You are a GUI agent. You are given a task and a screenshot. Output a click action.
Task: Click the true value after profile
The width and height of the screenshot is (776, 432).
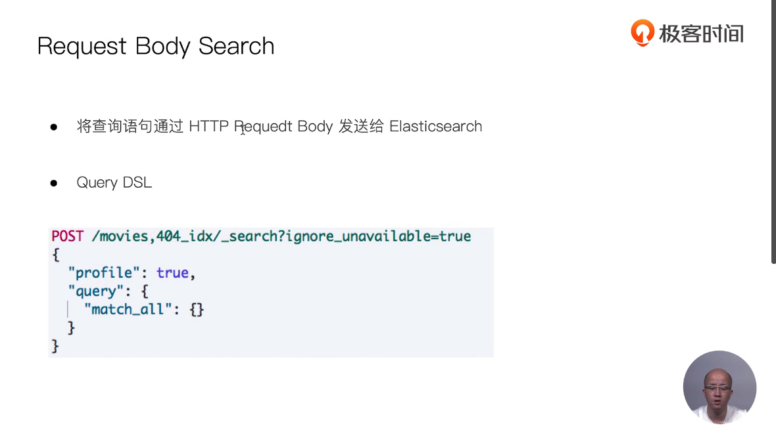[x=173, y=272]
